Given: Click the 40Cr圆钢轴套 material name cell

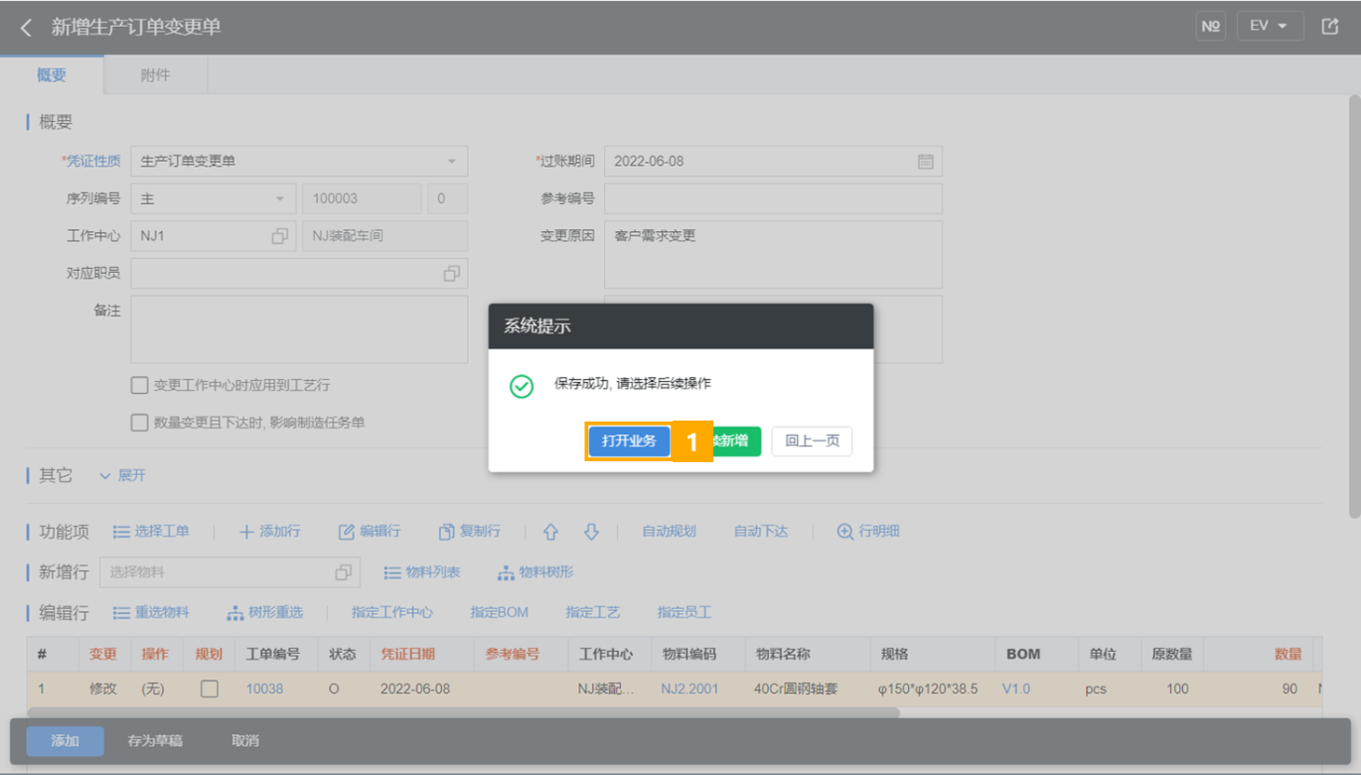Looking at the screenshot, I should coord(796,688).
